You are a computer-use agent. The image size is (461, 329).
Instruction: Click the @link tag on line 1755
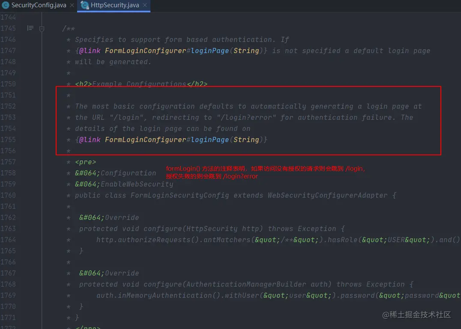(90, 140)
